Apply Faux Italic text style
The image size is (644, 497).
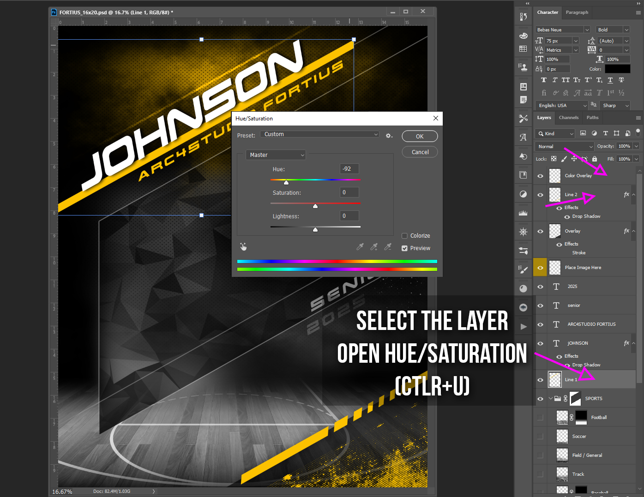point(555,80)
